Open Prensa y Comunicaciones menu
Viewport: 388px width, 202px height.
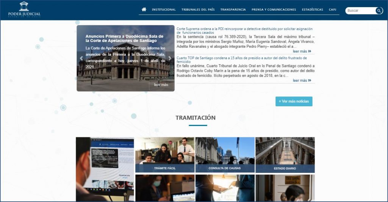[274, 9]
